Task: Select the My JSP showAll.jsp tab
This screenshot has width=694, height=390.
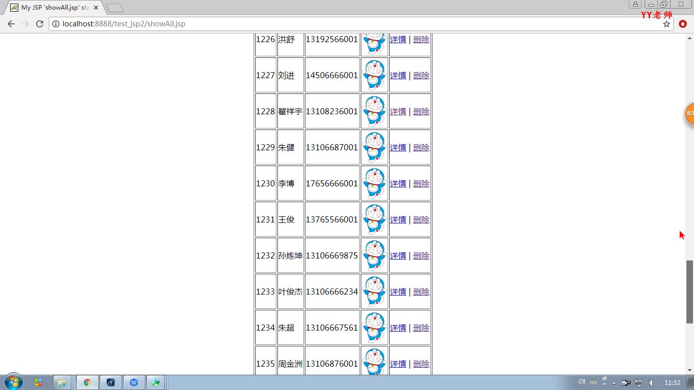Action: (x=54, y=8)
